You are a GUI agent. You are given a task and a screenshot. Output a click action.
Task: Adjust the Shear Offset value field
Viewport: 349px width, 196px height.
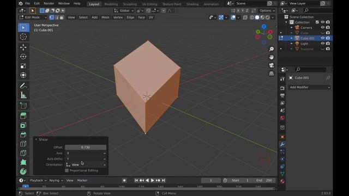(x=86, y=148)
